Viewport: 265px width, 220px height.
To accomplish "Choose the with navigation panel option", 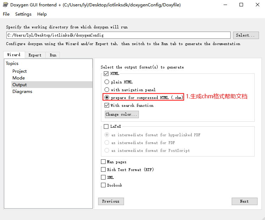I will 107,89.
